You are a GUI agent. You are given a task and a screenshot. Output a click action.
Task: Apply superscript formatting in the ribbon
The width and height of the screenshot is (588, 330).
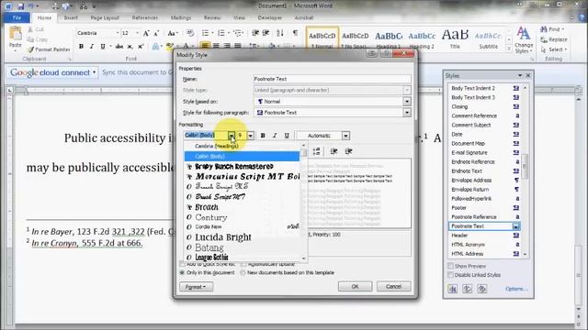pos(141,47)
